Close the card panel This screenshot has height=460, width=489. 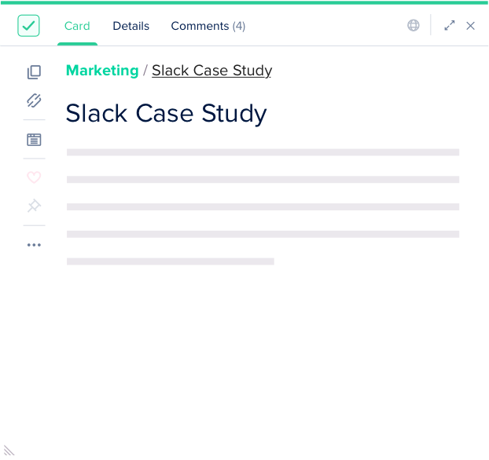(471, 25)
